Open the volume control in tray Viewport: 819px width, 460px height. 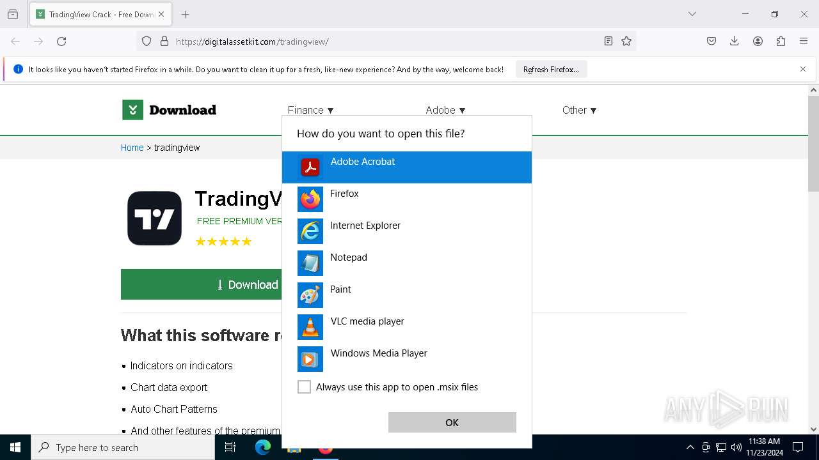tap(736, 447)
